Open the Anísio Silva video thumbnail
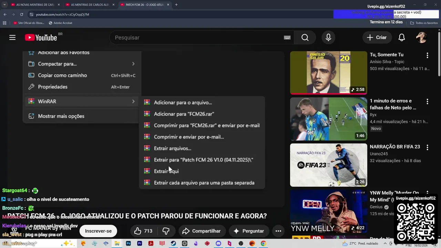Image resolution: width=441 pixels, height=248 pixels. [329, 73]
